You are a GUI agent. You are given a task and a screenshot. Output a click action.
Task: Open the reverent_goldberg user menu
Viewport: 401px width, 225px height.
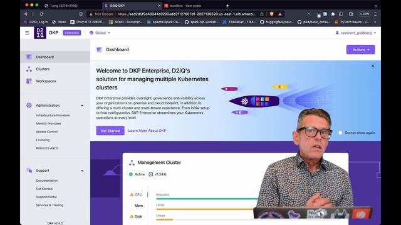pos(356,33)
